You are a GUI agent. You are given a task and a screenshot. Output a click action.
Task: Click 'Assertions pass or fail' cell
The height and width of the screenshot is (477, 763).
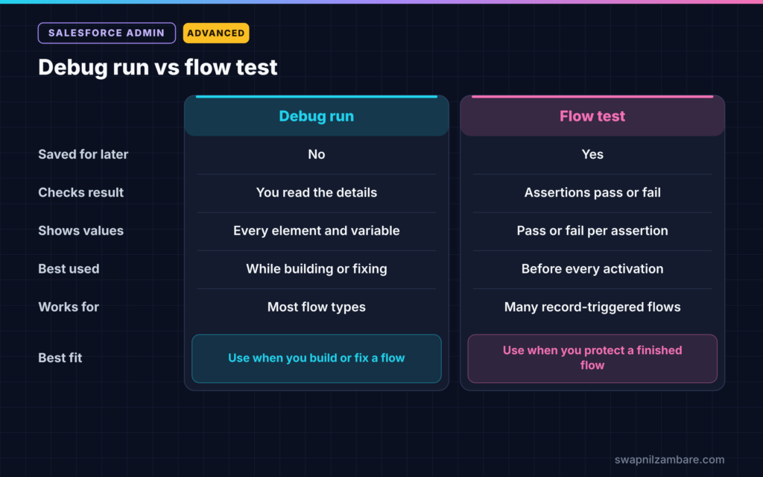pos(592,192)
